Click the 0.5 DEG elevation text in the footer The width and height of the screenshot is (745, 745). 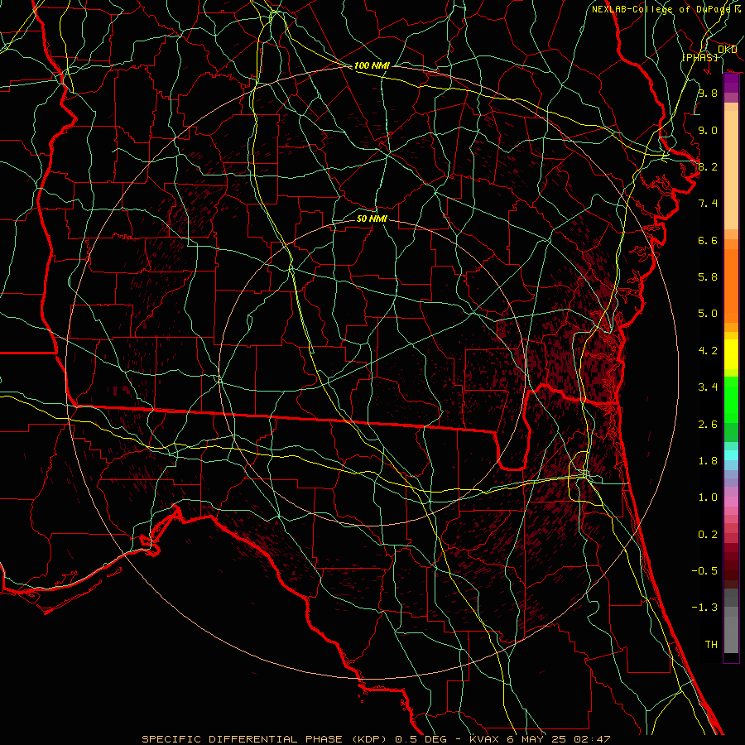pyautogui.click(x=421, y=739)
